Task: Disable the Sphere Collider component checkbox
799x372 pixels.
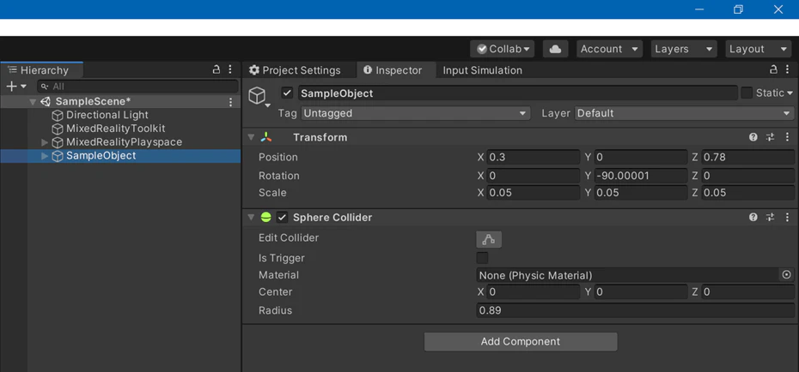Action: pyautogui.click(x=282, y=218)
